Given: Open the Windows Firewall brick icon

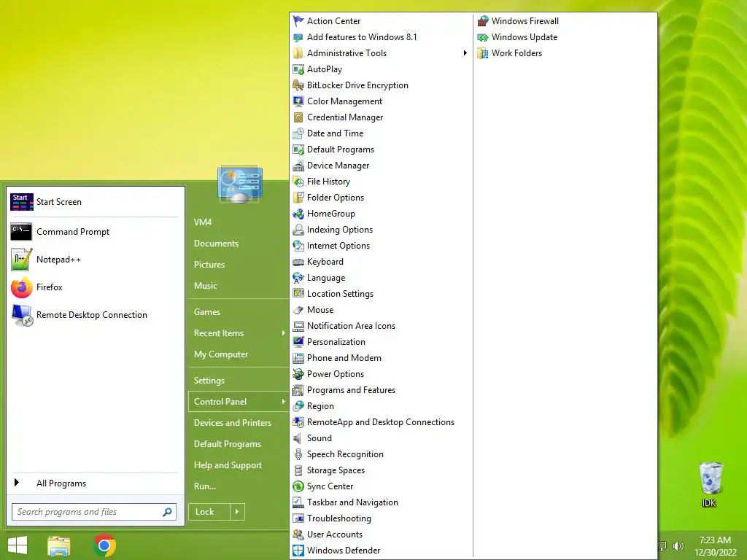Looking at the screenshot, I should tap(483, 21).
